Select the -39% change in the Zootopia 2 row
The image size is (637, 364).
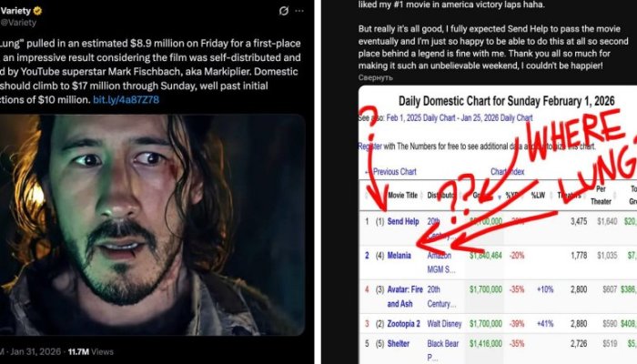click(x=516, y=324)
